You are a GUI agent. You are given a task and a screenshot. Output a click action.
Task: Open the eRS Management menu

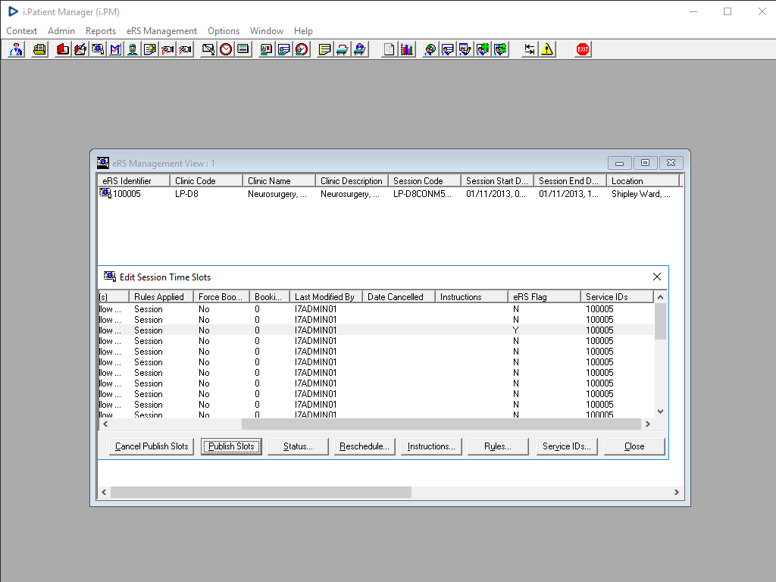pos(162,30)
